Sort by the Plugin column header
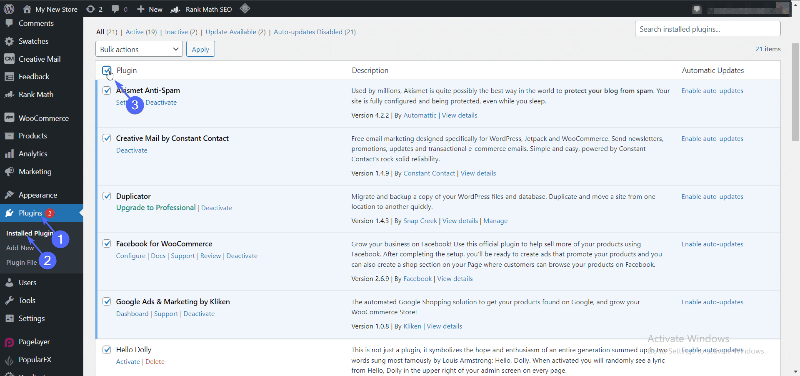This screenshot has width=800, height=376. [x=127, y=70]
